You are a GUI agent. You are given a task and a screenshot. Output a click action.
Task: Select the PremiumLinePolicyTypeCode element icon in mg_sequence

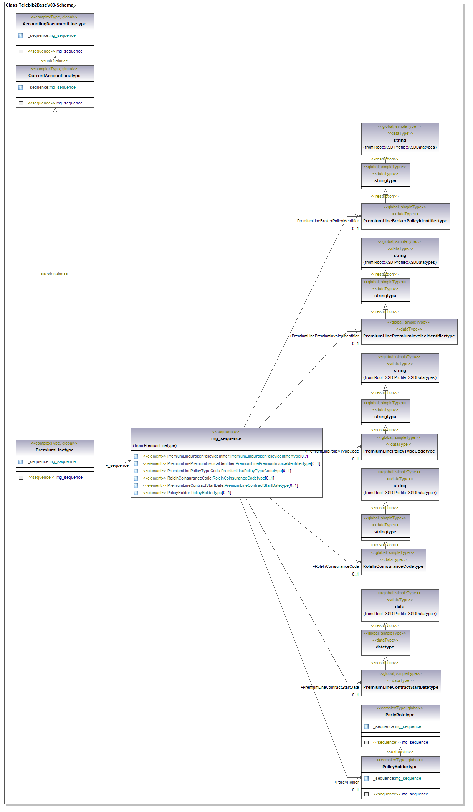pyautogui.click(x=136, y=471)
